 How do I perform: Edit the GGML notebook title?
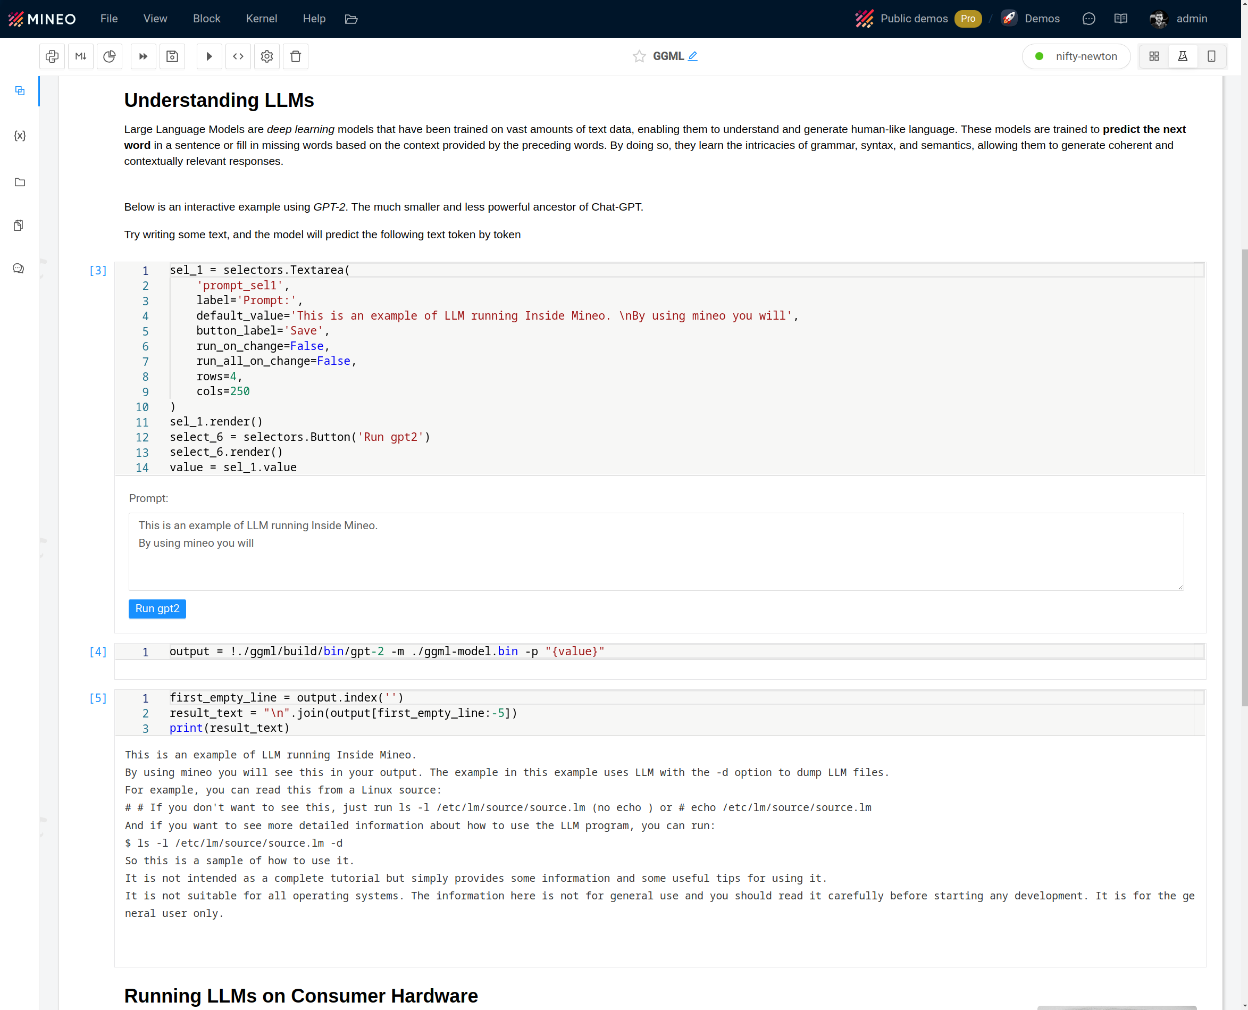pyautogui.click(x=693, y=56)
